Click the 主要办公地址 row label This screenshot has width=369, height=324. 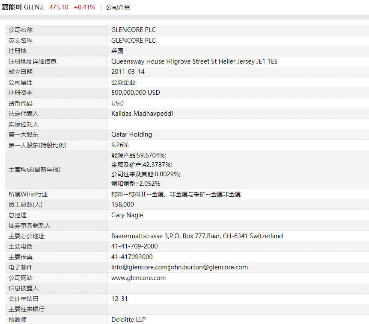[x=27, y=236]
